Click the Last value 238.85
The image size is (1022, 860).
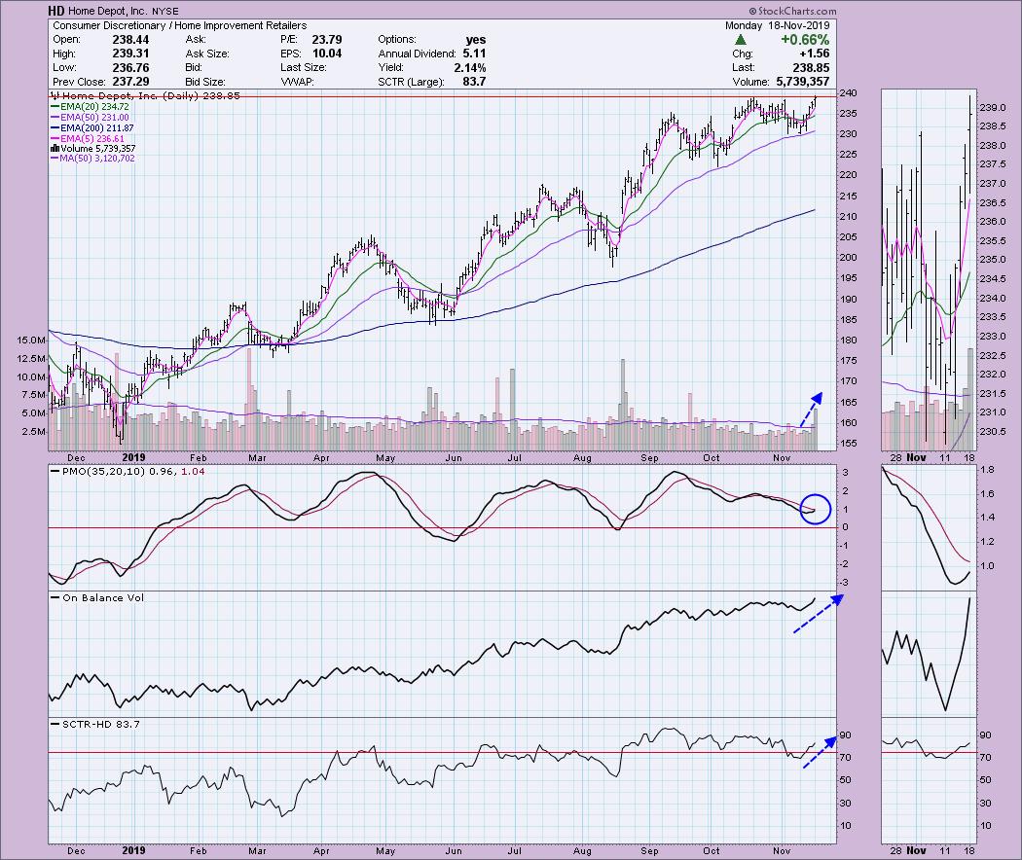[811, 68]
